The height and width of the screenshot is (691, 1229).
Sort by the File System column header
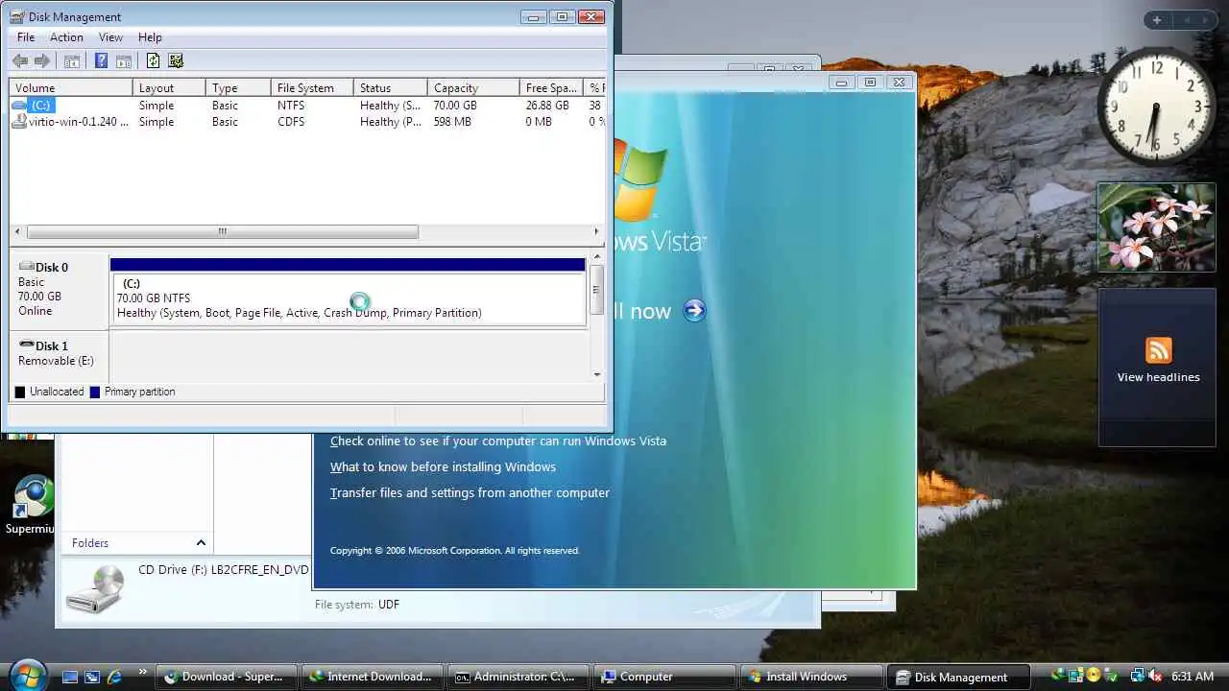point(312,87)
